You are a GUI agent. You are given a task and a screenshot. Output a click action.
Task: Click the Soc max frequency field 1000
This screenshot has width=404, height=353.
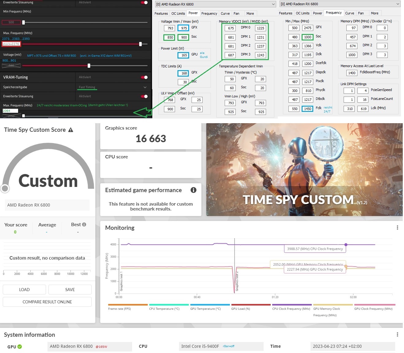(x=307, y=37)
